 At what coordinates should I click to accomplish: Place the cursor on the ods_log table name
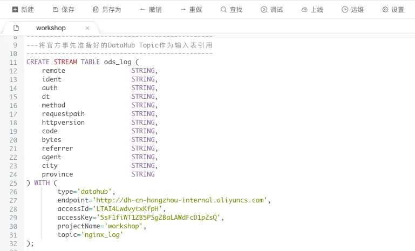118,62
